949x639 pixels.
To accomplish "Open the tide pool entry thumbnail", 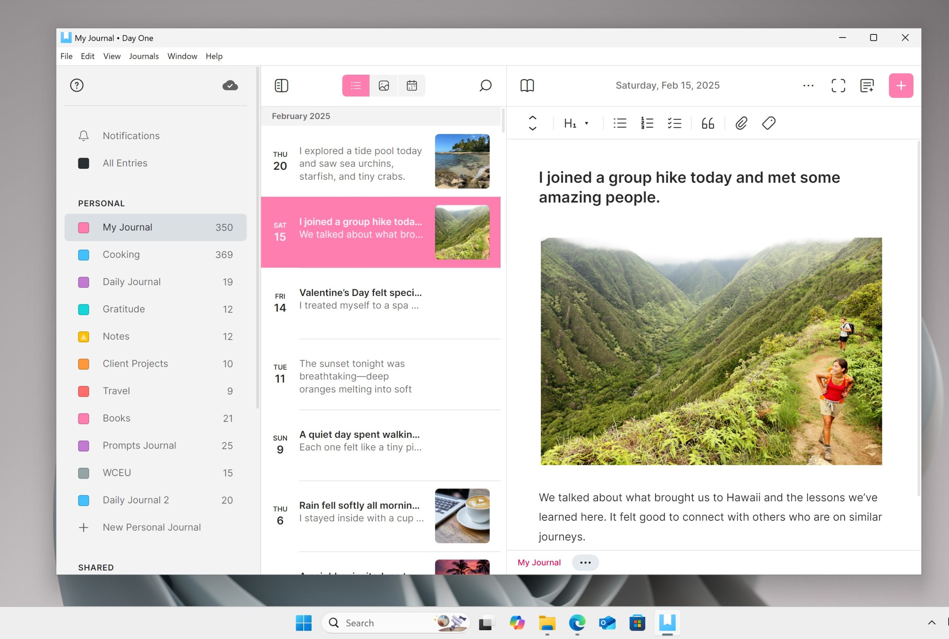I will coord(462,160).
